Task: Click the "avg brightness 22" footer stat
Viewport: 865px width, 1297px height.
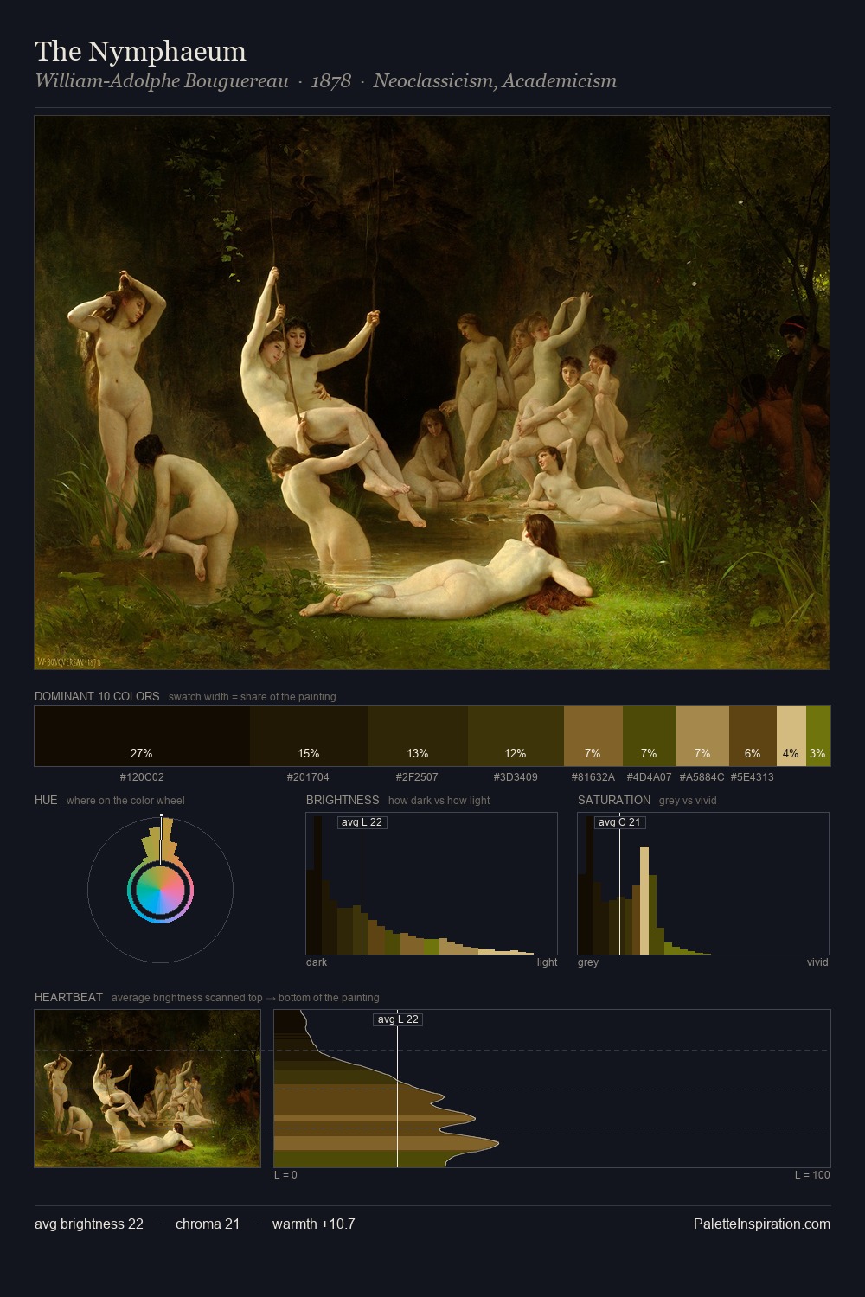Action: tap(89, 1224)
